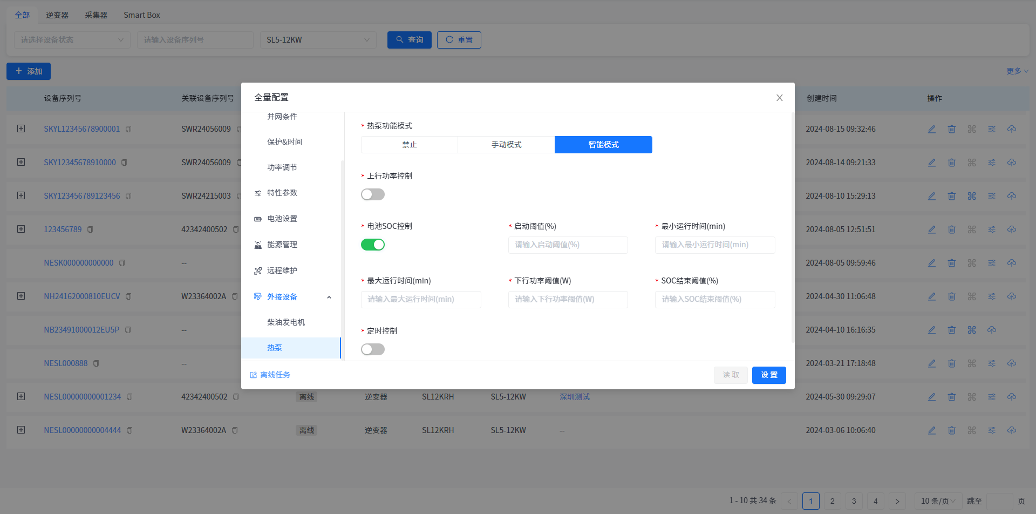Disable the 电池SOC控制 switch

[x=373, y=245]
